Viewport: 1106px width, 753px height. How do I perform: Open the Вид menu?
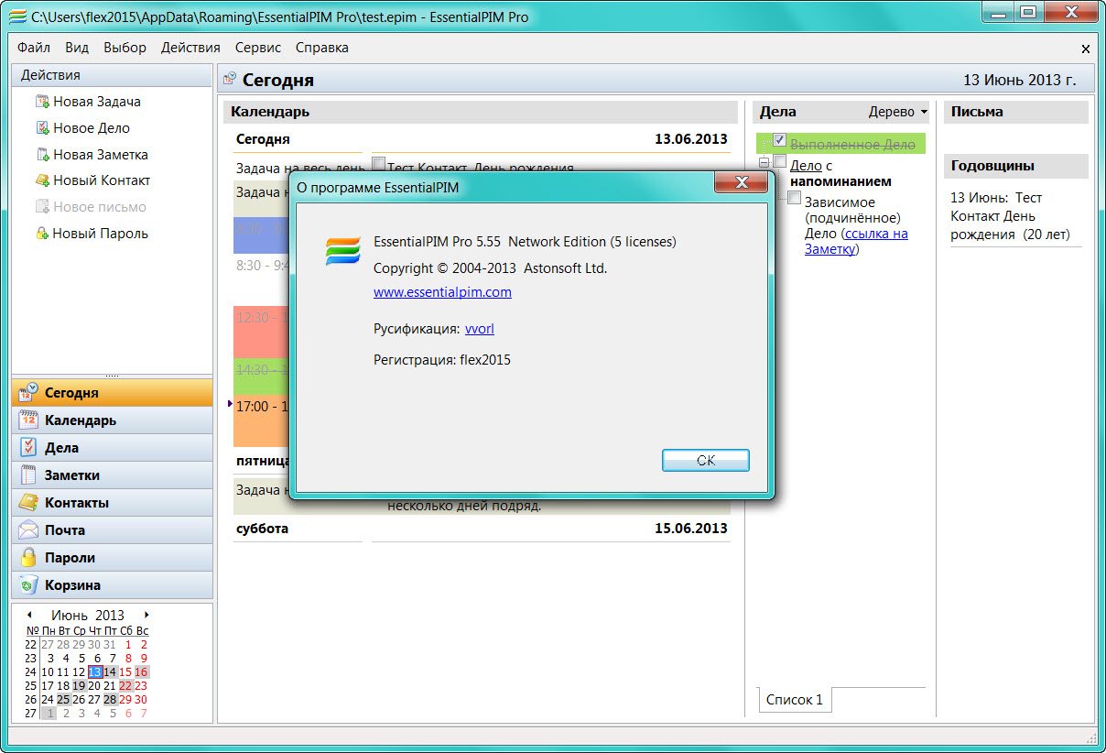coord(78,48)
